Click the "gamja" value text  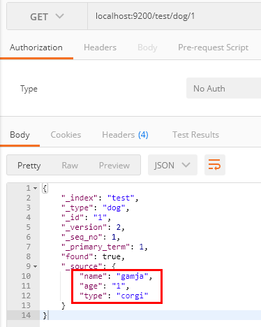point(132,276)
